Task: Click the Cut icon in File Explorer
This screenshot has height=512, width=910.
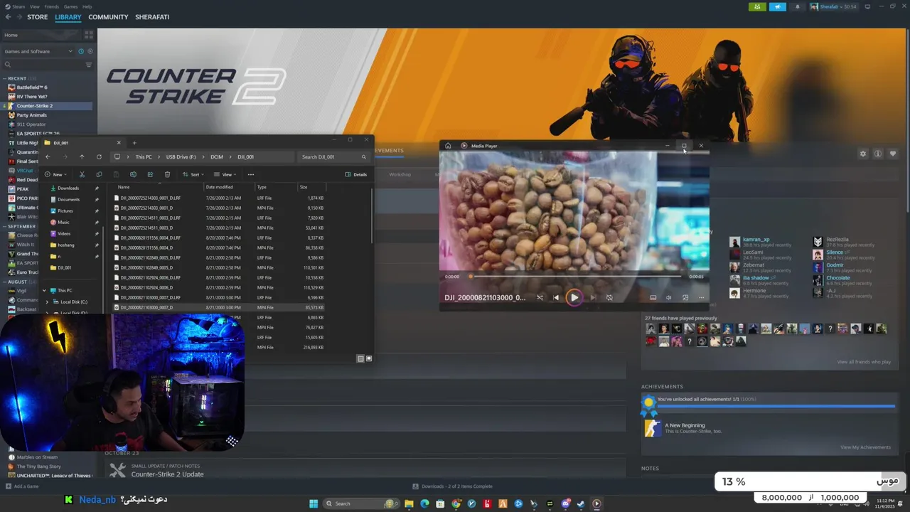Action: (82, 174)
